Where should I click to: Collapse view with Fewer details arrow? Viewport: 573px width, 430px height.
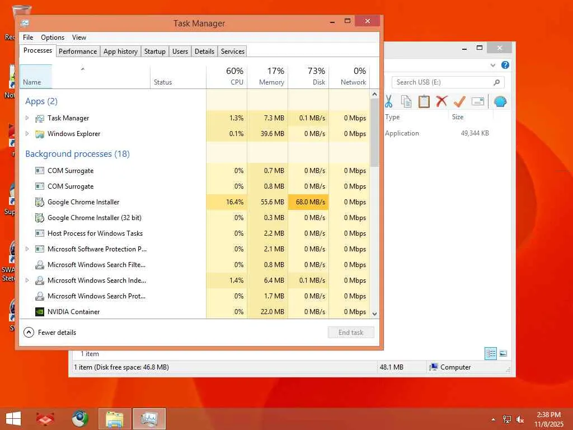pos(29,333)
